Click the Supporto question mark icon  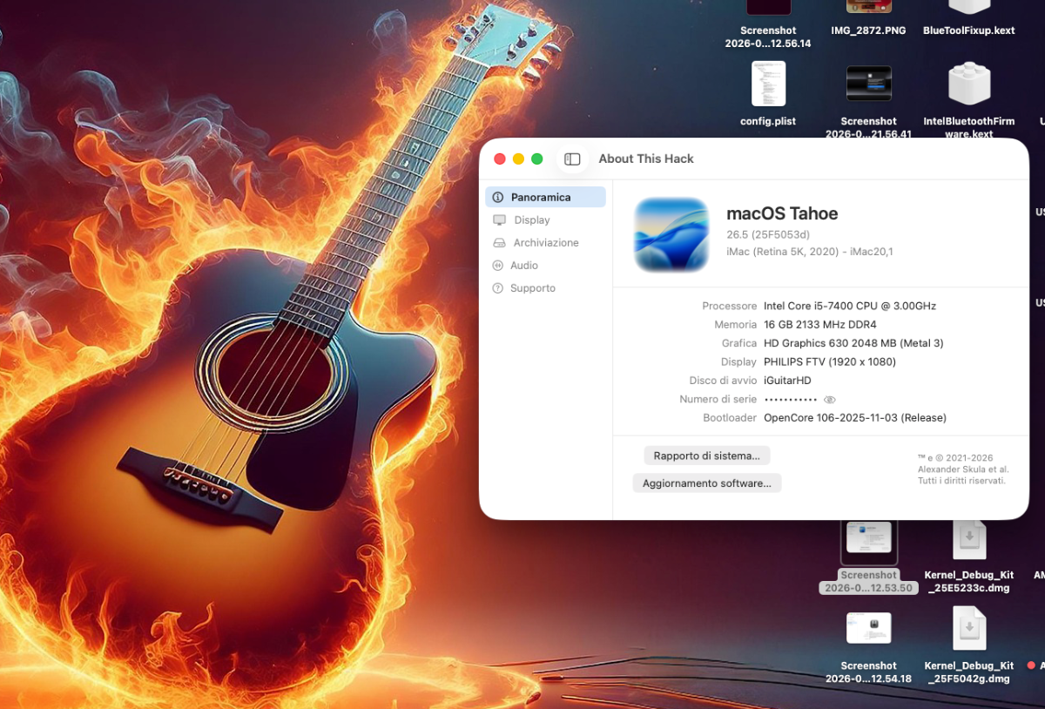(498, 288)
